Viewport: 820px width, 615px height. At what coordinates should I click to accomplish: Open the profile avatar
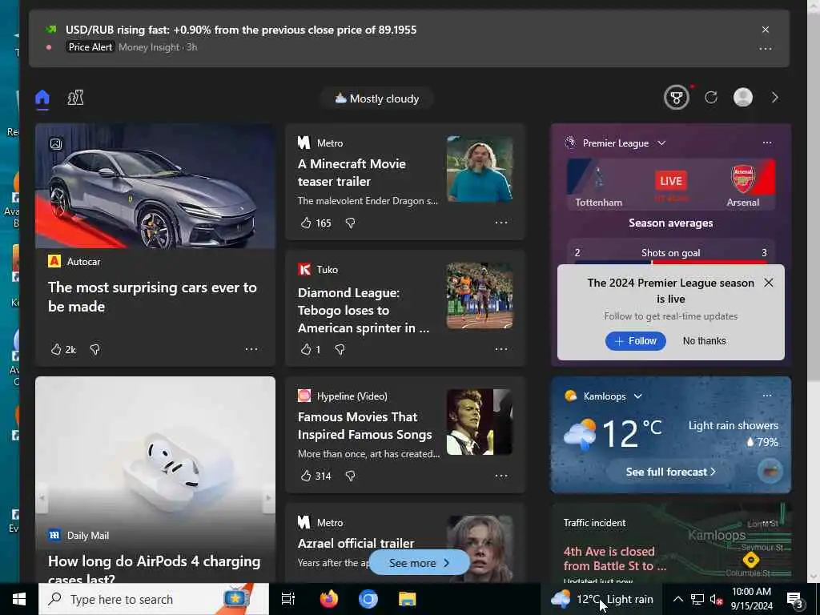[742, 98]
